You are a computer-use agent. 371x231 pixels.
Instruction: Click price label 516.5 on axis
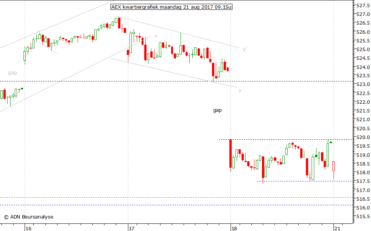click(x=363, y=199)
